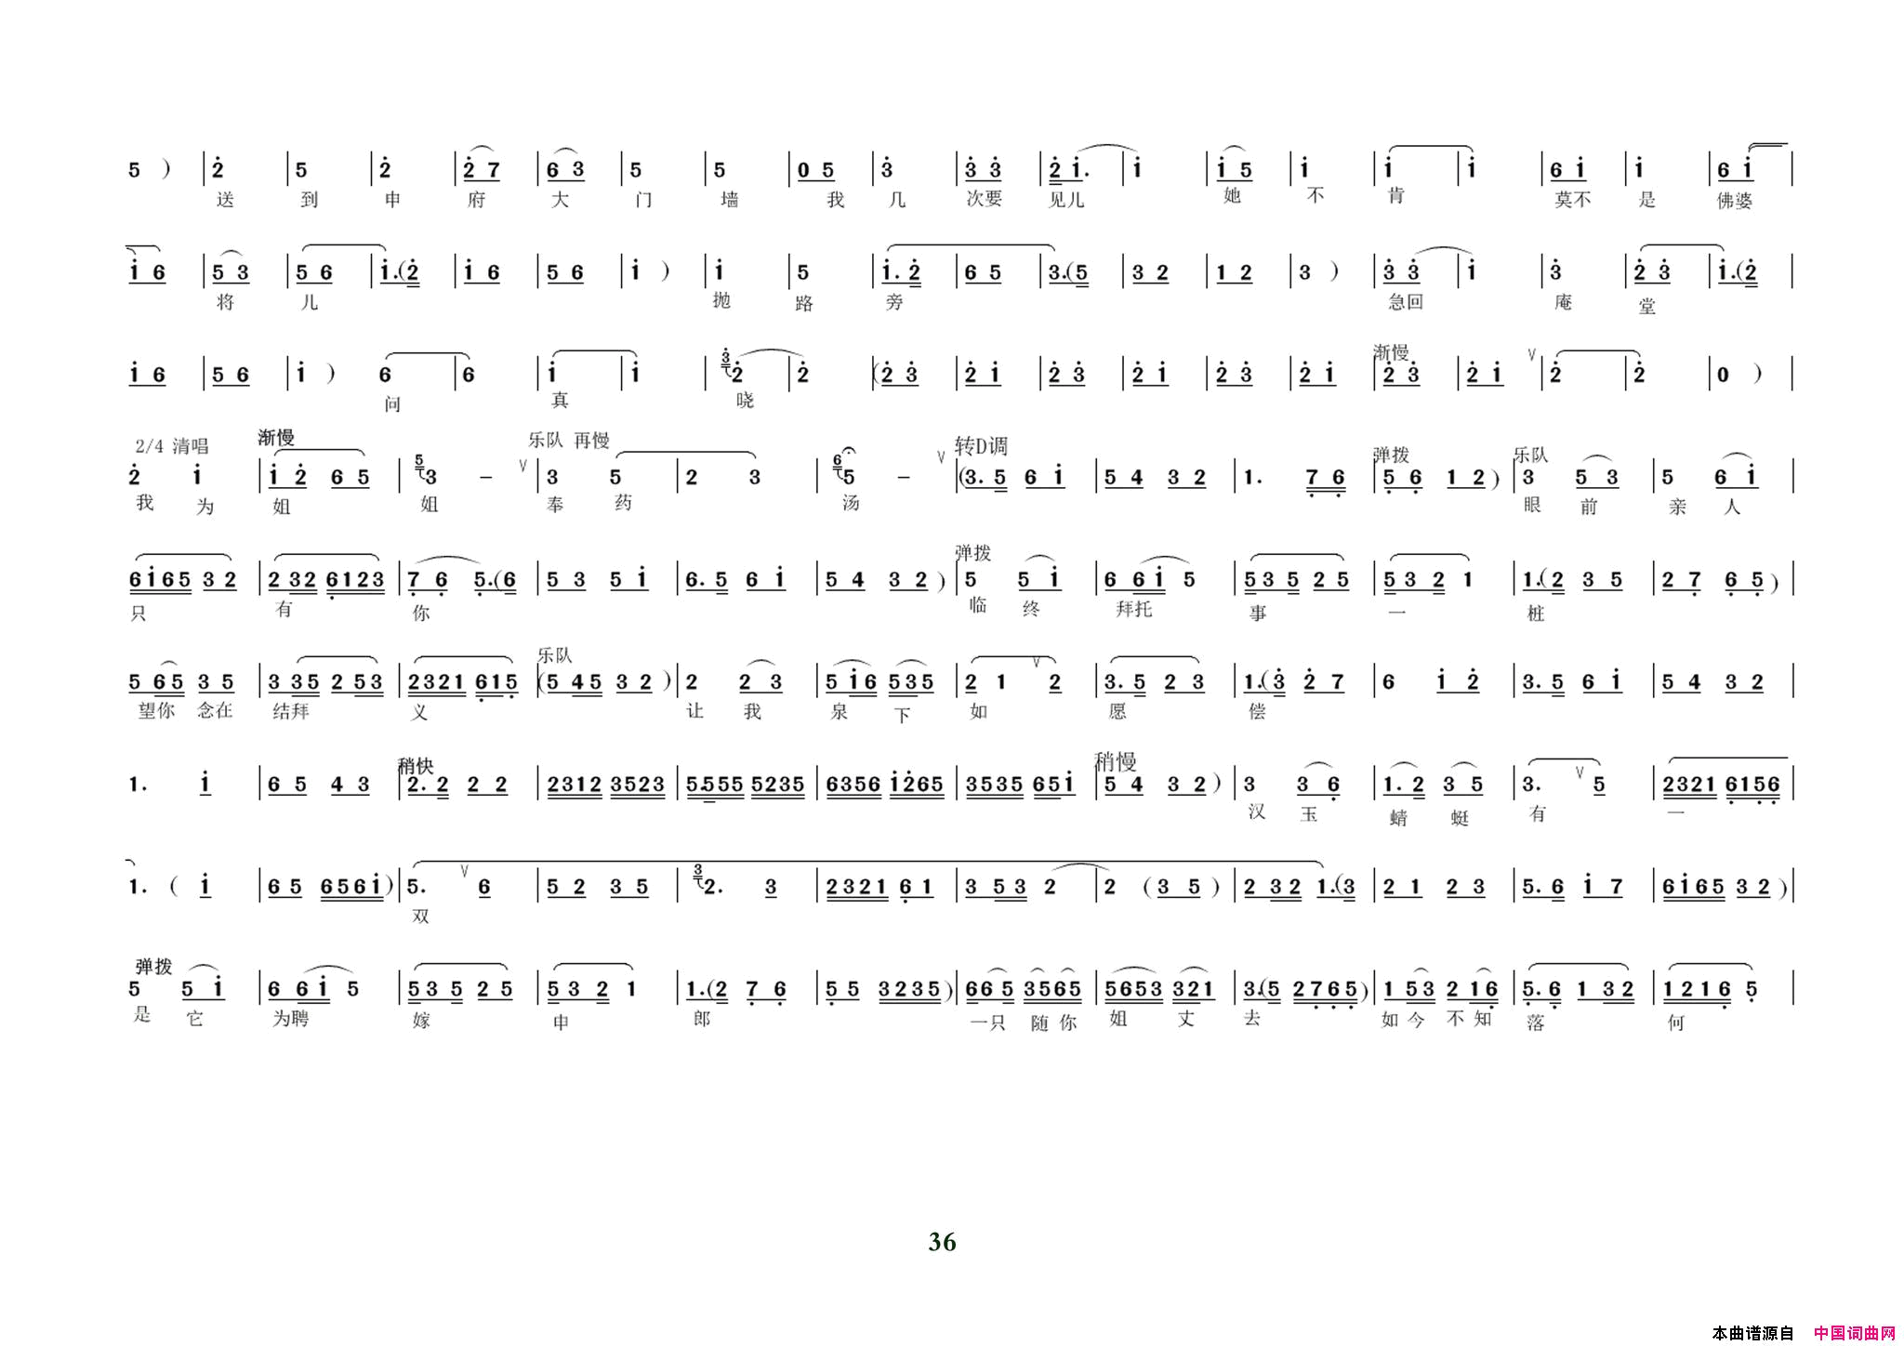Click the 乐队 再慢 annotation
The height and width of the screenshot is (1346, 1904).
(x=569, y=440)
